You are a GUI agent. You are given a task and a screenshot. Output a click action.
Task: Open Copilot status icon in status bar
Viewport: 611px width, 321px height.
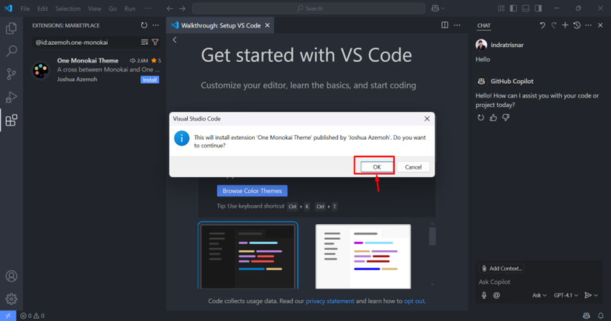586,316
